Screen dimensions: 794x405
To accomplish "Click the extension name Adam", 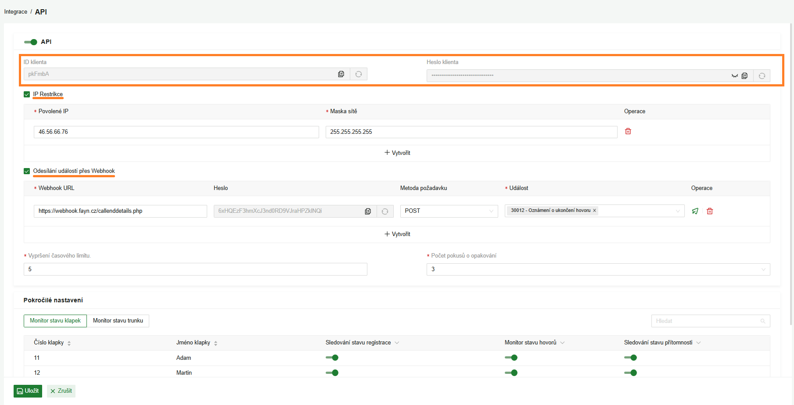I will click(x=183, y=358).
